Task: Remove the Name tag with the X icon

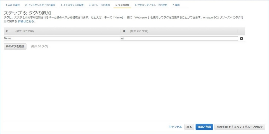Action: (x=241, y=39)
